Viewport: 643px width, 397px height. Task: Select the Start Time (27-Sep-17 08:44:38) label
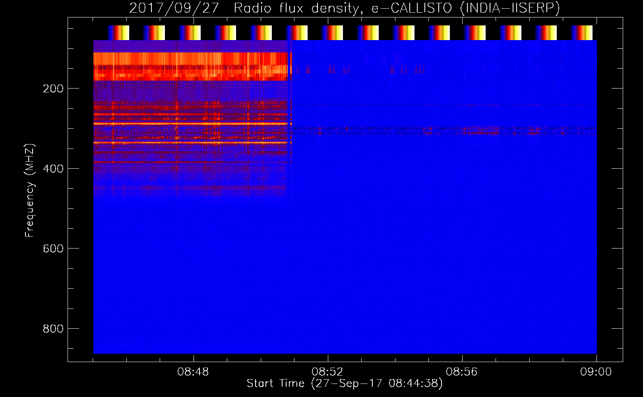pos(345,384)
